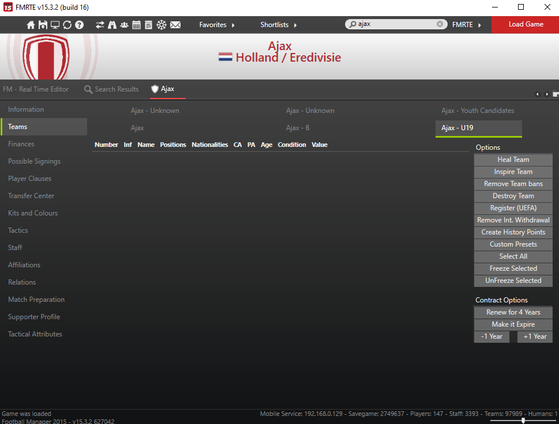The width and height of the screenshot is (559, 424).
Task: Click the monitor icon in the toolbar
Action: point(55,25)
